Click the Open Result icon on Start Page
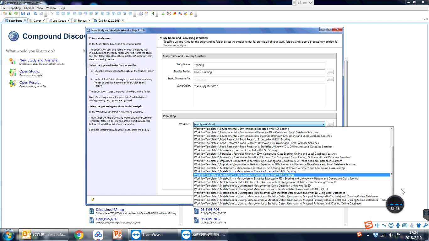 13,83
